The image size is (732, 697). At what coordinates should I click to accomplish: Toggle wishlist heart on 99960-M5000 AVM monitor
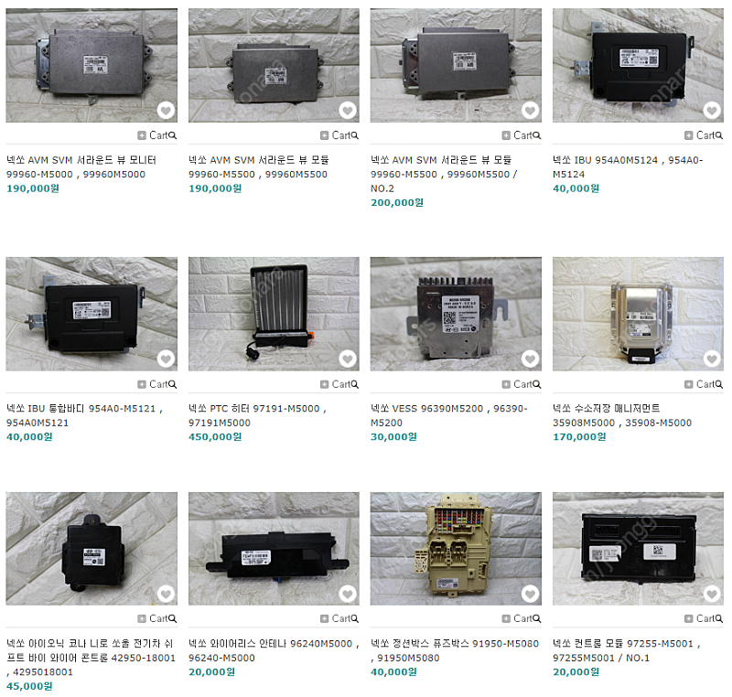coord(166,111)
